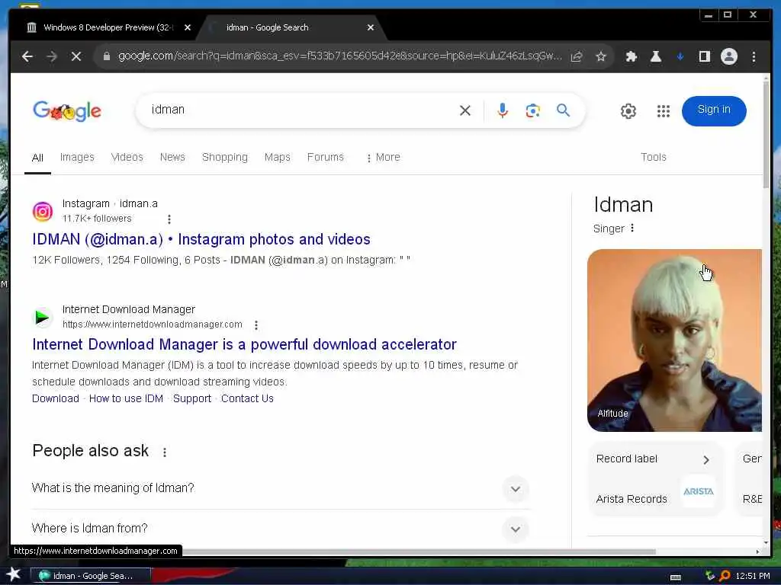Bookmark this page with star icon

pos(601,56)
